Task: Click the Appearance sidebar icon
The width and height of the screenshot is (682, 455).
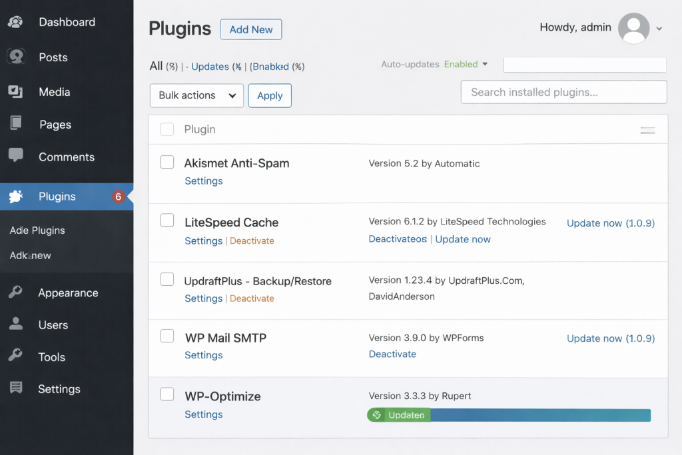Action: (x=16, y=292)
